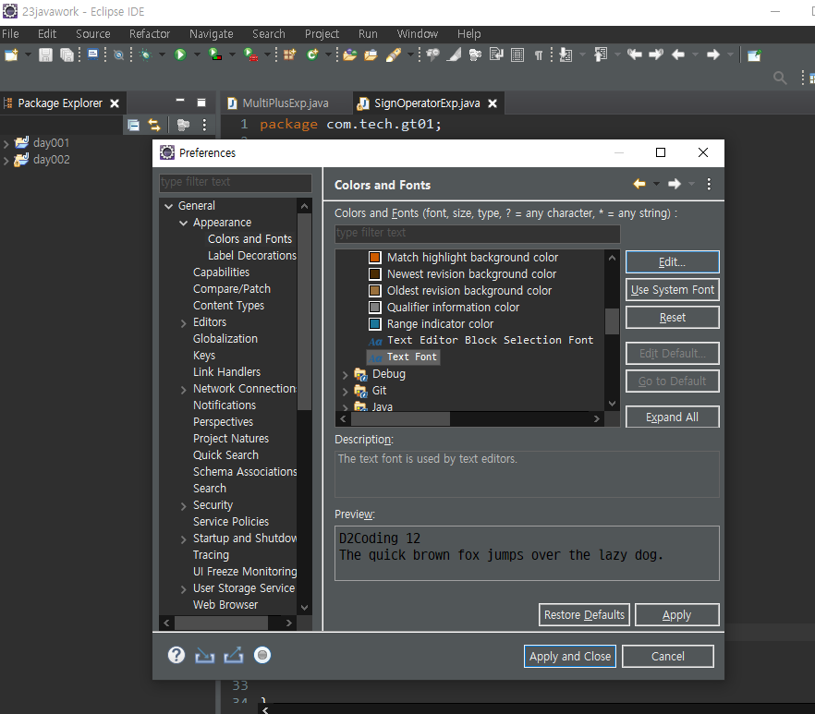Expand the Git fonts category
815x714 pixels.
[x=346, y=392]
